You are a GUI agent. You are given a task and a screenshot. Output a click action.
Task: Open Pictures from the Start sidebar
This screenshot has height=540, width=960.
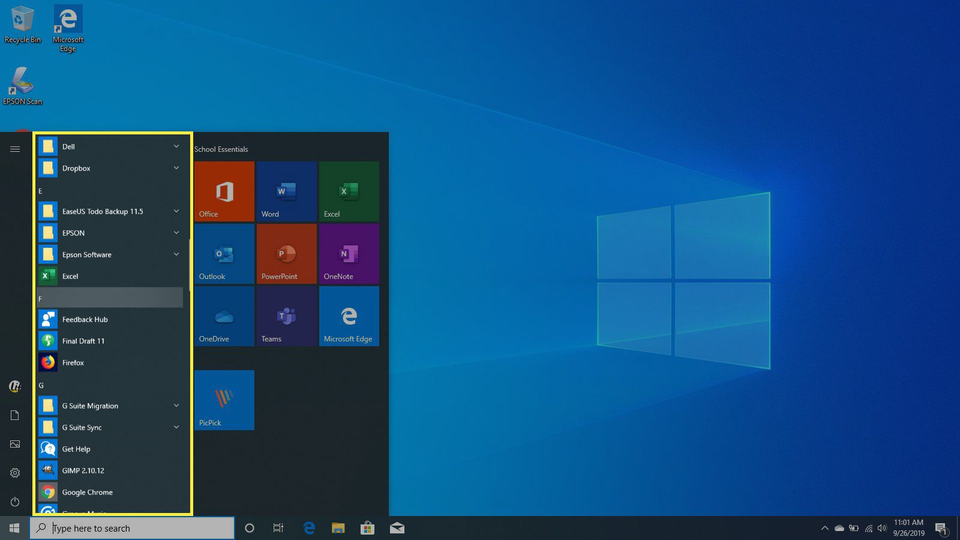click(x=15, y=444)
